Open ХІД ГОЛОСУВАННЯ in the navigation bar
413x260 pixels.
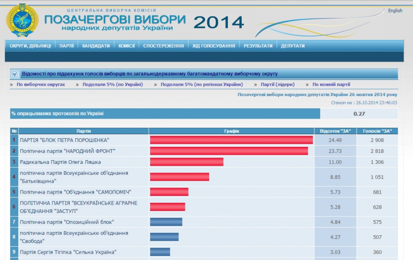pyautogui.click(x=213, y=46)
